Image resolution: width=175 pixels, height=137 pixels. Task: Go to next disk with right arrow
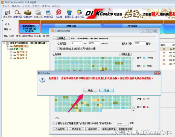point(8,24)
